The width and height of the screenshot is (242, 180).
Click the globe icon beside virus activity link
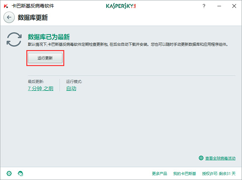coord(201,158)
